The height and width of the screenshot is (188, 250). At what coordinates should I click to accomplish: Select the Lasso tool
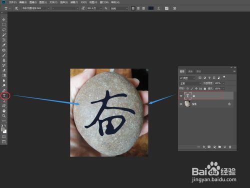(4, 30)
